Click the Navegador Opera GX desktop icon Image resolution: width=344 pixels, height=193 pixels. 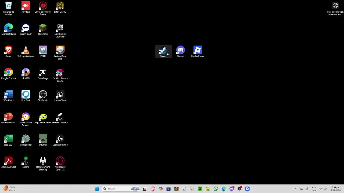click(x=60, y=164)
